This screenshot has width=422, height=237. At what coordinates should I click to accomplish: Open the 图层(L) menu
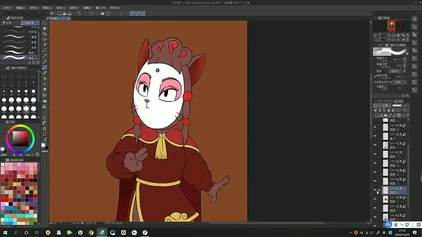47,8
